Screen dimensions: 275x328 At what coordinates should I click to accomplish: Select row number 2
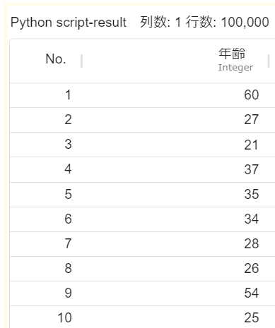(68, 120)
